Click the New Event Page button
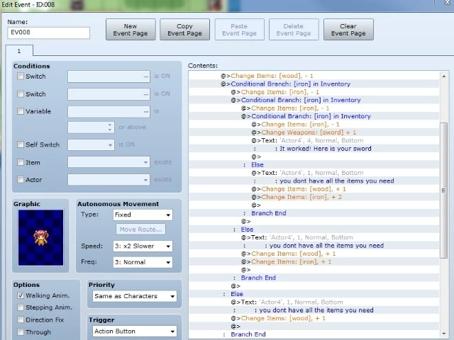This screenshot has height=340, width=454. tap(131, 30)
